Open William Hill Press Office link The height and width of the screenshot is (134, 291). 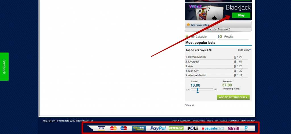coord(244,121)
